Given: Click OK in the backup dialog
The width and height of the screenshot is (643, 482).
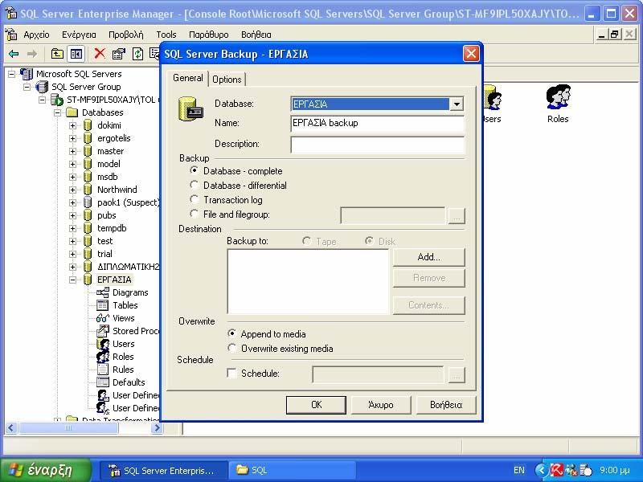Looking at the screenshot, I should tap(316, 405).
